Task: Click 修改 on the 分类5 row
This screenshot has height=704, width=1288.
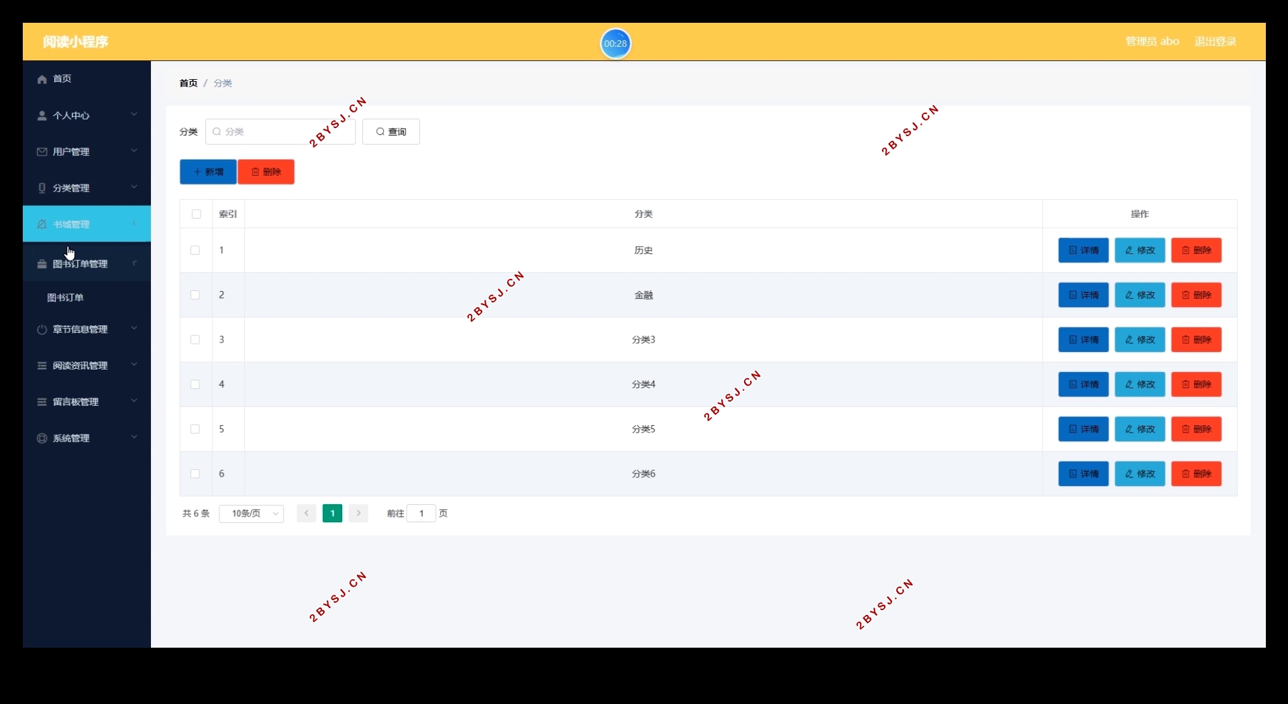Action: pos(1140,429)
